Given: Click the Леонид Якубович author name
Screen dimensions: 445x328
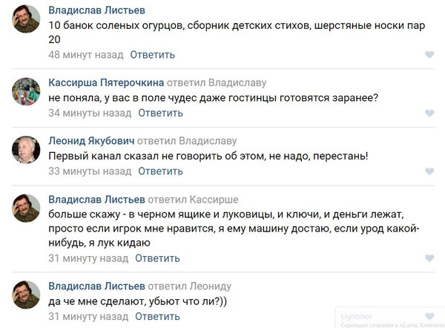Looking at the screenshot, I should [x=92, y=140].
